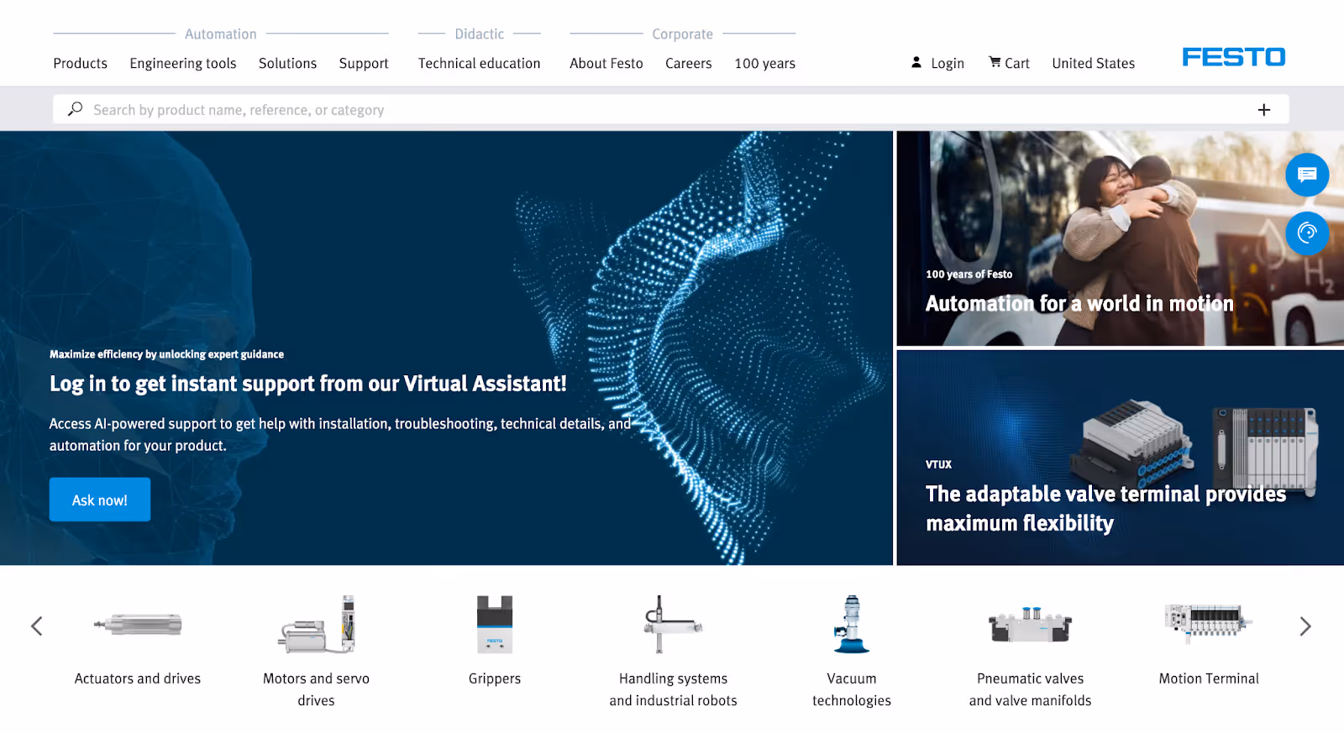Click the Motion Terminal product image

tap(1209, 624)
